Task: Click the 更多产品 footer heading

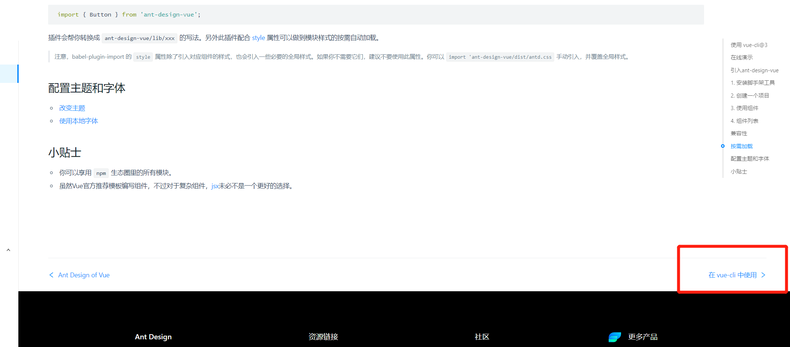Action: (x=643, y=337)
